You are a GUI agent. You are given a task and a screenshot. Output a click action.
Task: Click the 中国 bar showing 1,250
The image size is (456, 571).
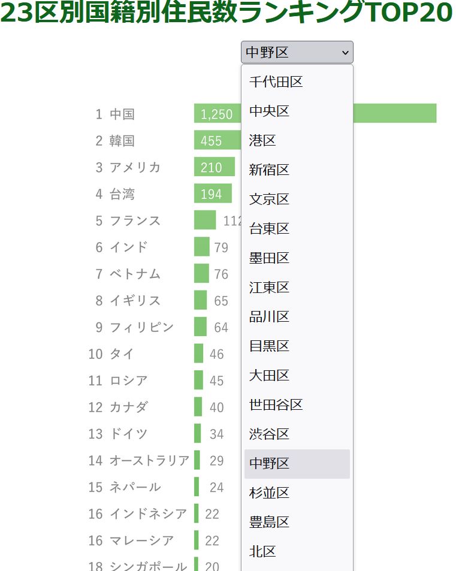click(395, 113)
